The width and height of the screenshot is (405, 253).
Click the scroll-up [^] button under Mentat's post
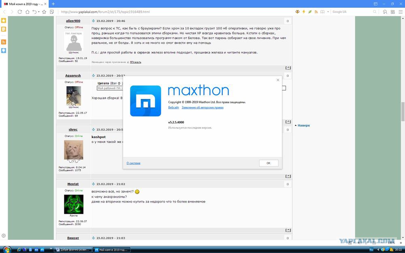coord(288,230)
